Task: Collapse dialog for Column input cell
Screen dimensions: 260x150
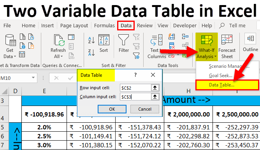Action: click(x=155, y=97)
